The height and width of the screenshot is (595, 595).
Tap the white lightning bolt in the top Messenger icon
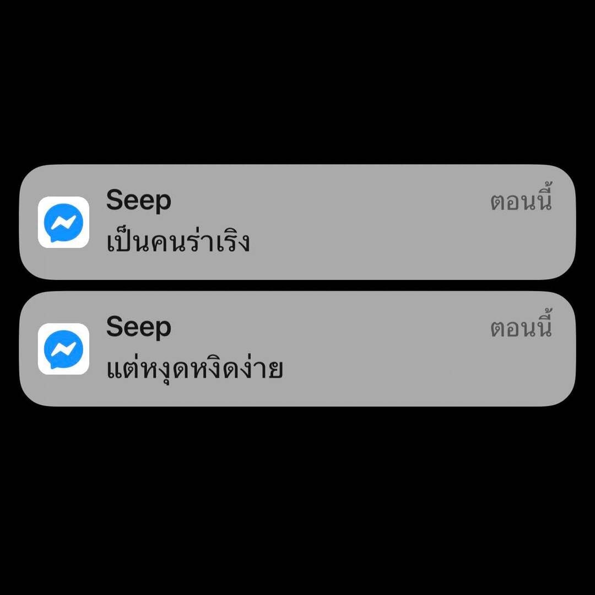click(63, 223)
